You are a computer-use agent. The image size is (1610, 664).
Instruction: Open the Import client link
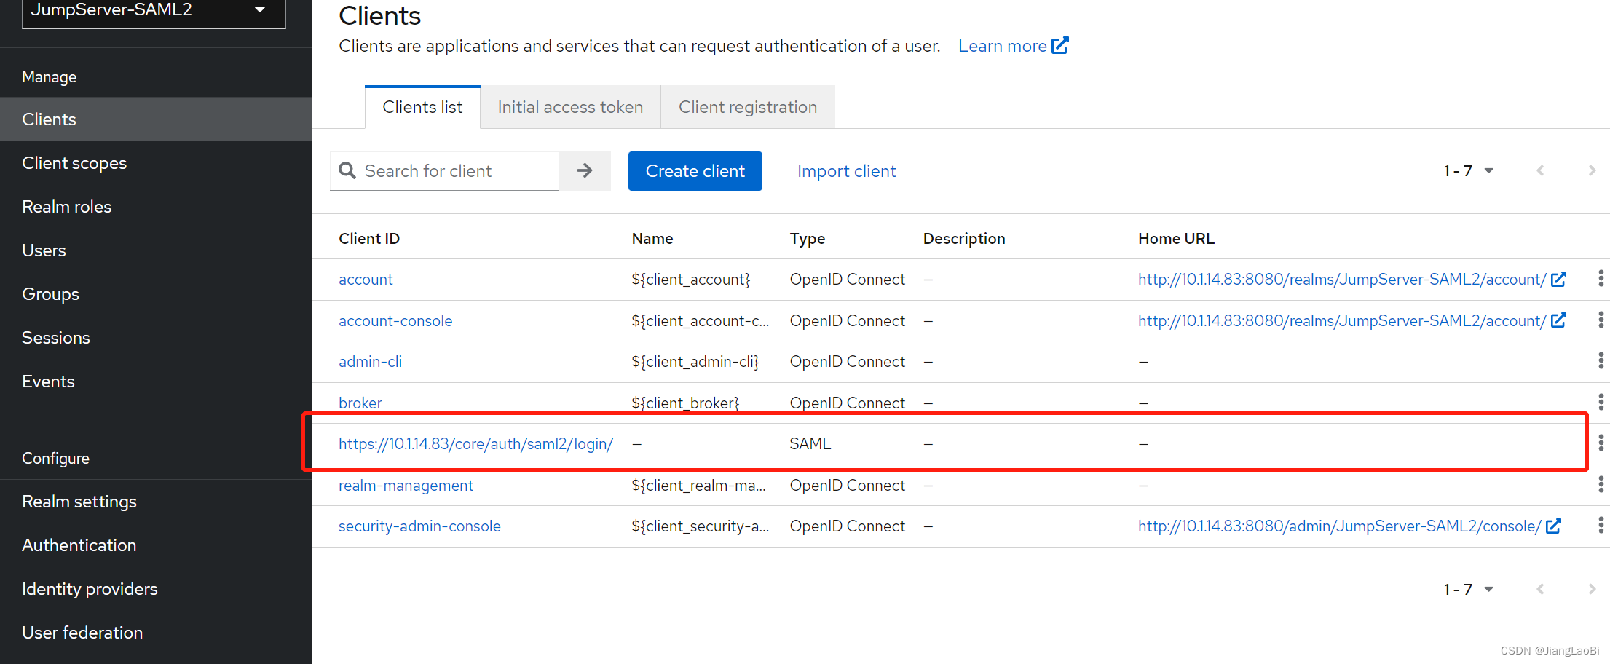[846, 170]
